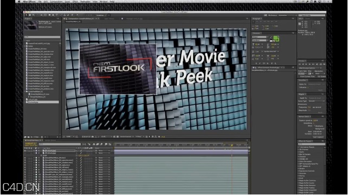The image size is (348, 195).
Task: Hide SneakPeekWave_04_specular.mov layer
Action: point(25,160)
